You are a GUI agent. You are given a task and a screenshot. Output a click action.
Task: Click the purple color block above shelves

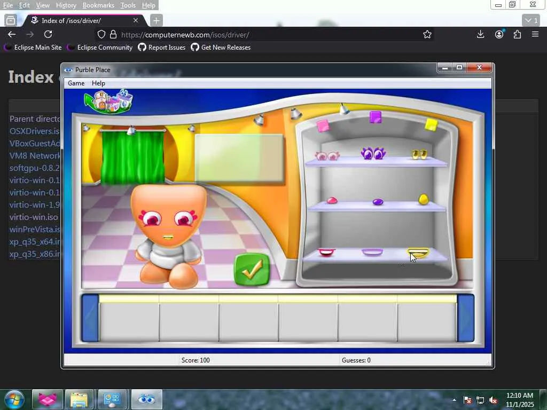tap(376, 117)
